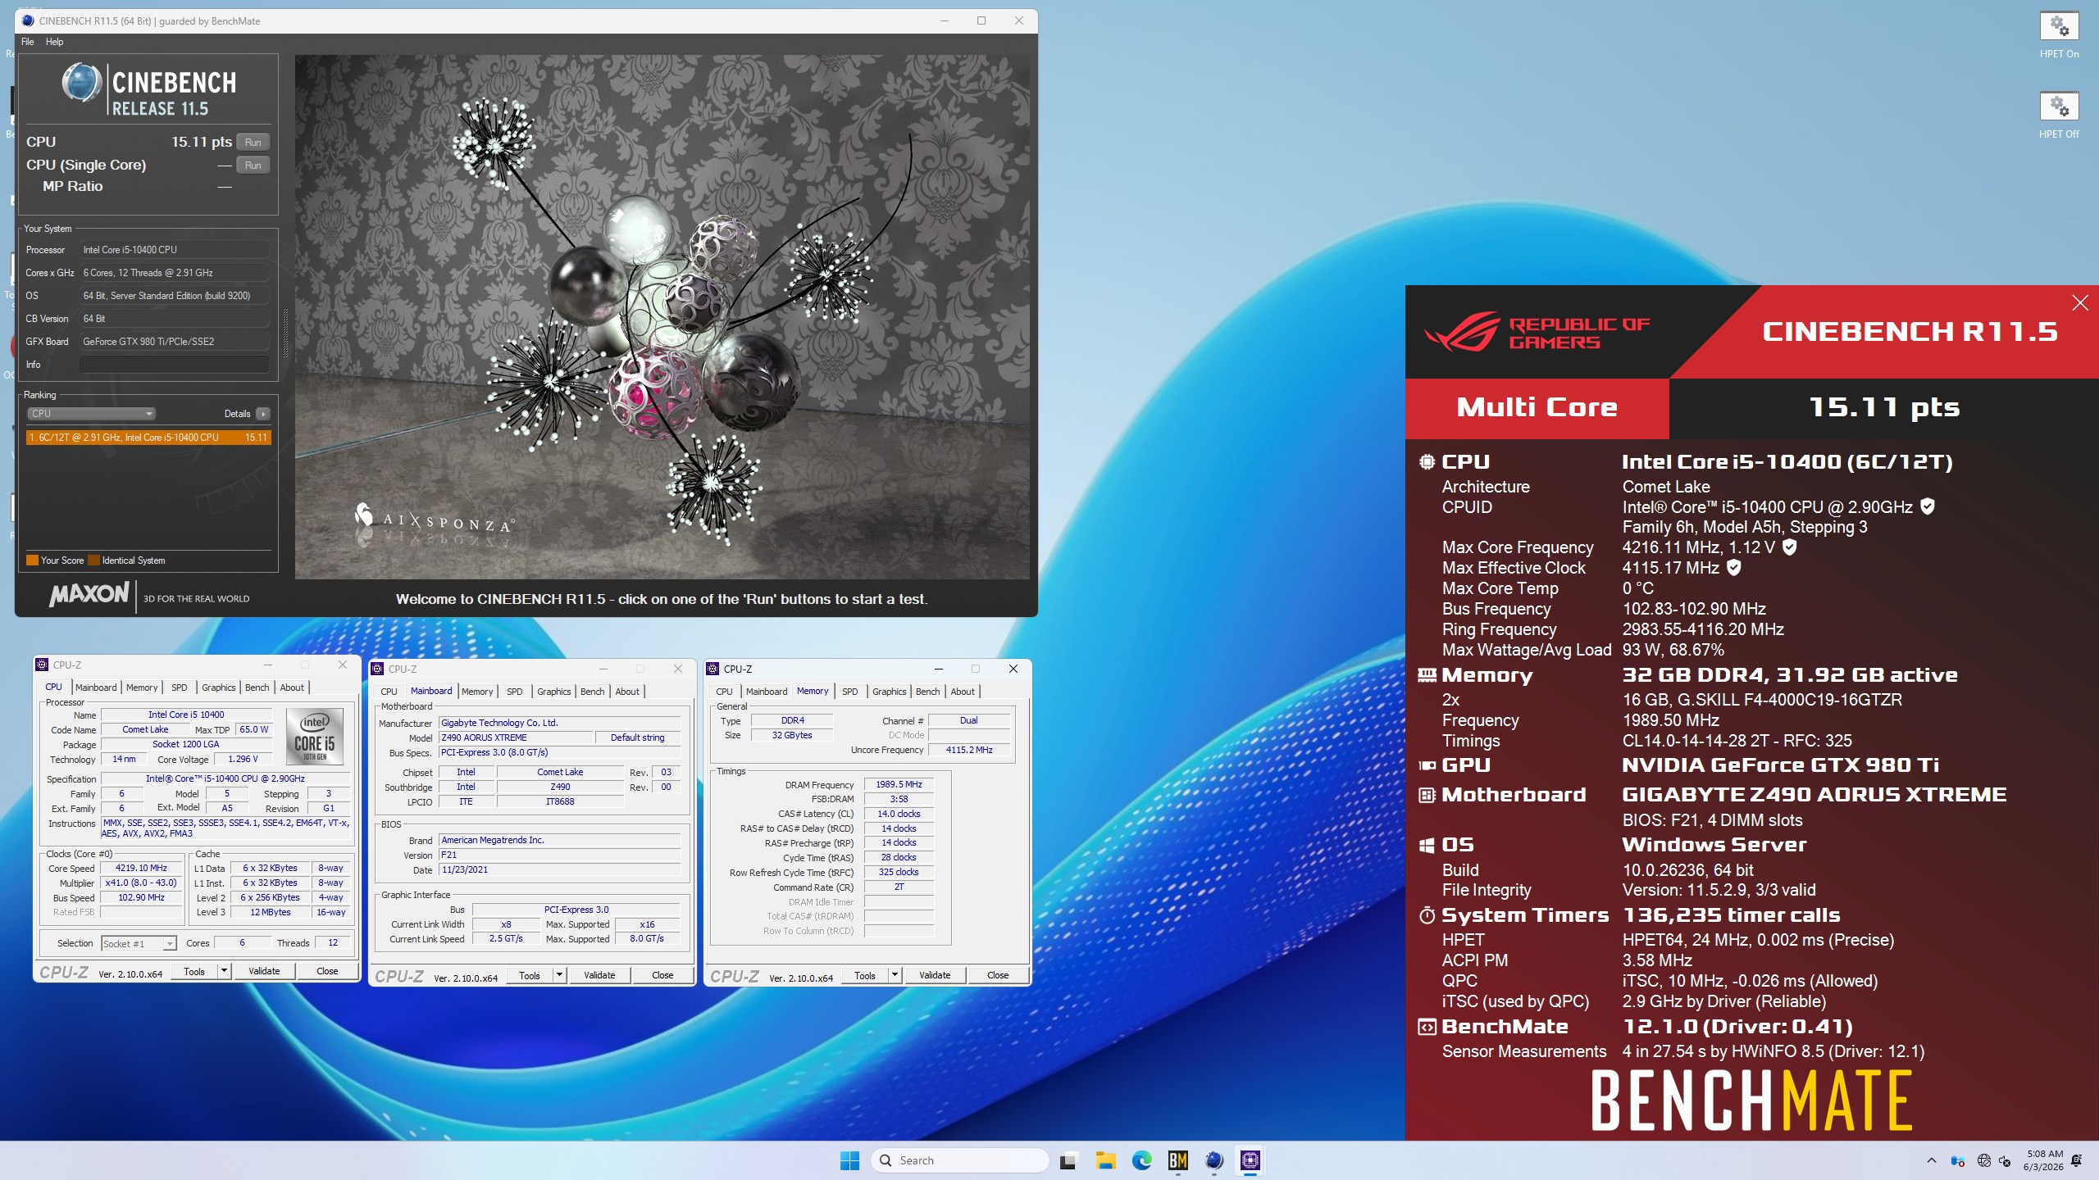Select the 6C/12T i5-10400 ranking entry
Viewport: 2099px width, 1180px height.
148,438
